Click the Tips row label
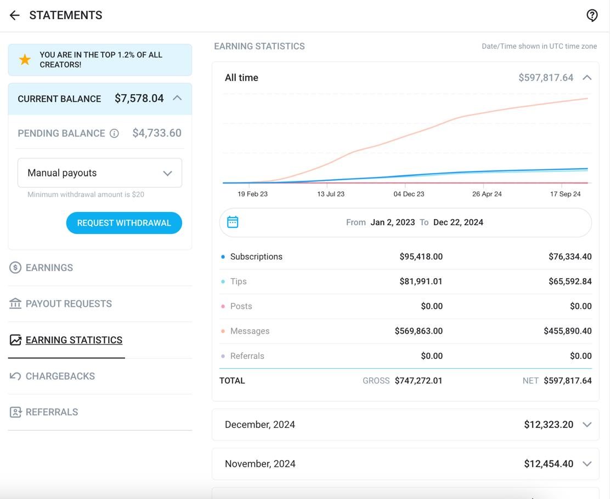611x499 pixels. click(x=239, y=282)
